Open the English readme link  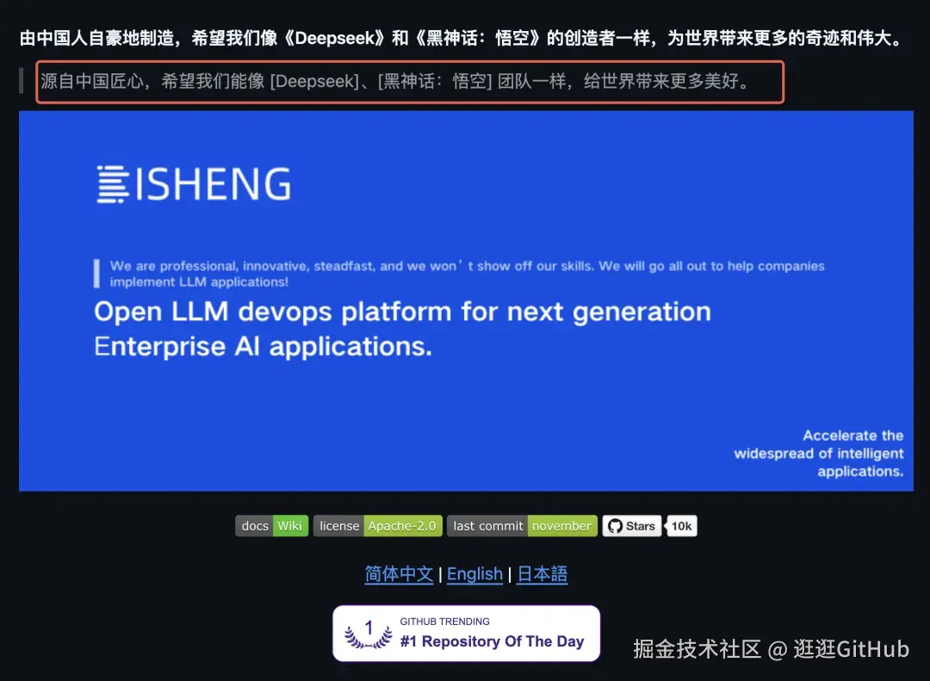click(474, 573)
